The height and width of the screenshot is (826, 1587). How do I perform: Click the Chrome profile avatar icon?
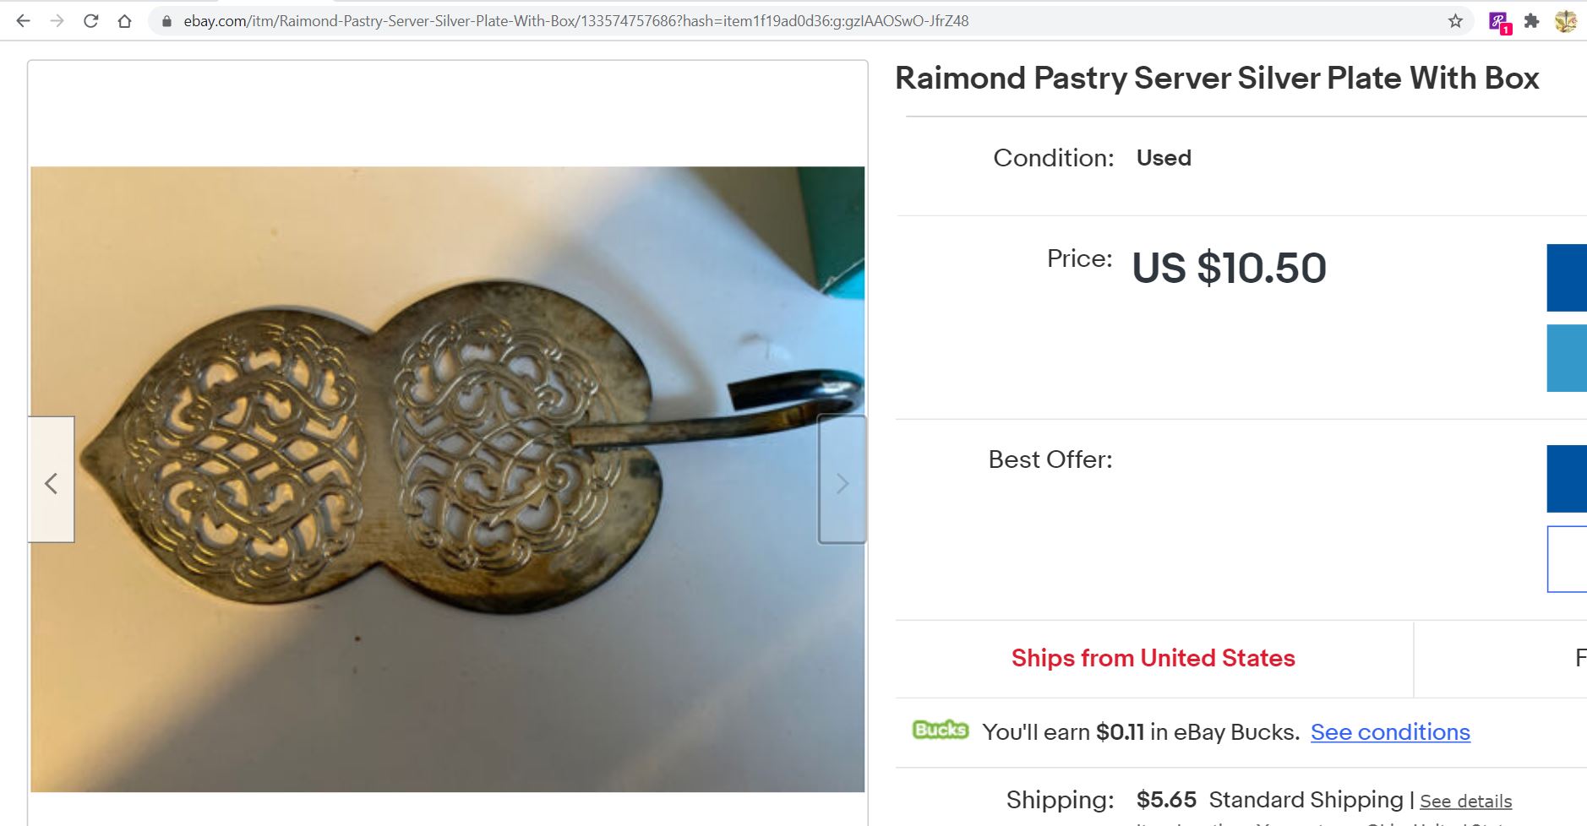tap(1568, 20)
